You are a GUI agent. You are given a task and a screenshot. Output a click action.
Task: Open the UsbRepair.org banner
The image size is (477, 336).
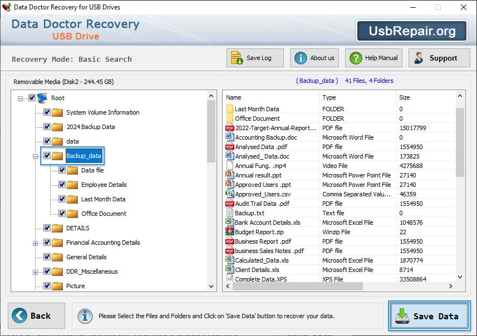coord(412,31)
